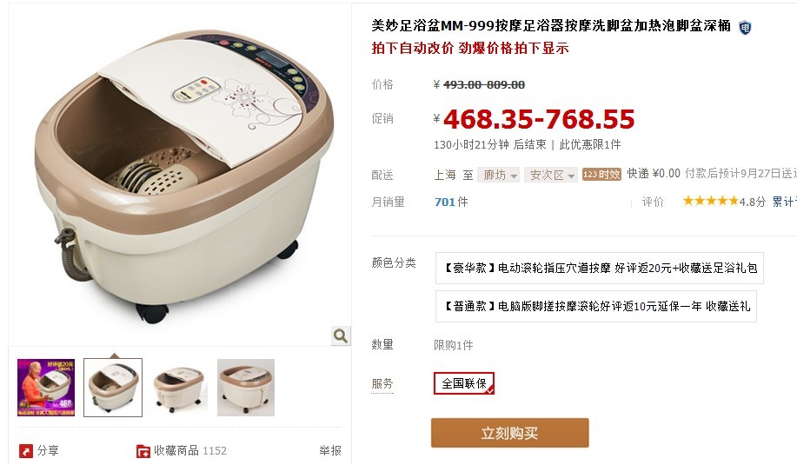The height and width of the screenshot is (465, 797).
Task: Click the blue shield badge beside title
Action: click(745, 28)
